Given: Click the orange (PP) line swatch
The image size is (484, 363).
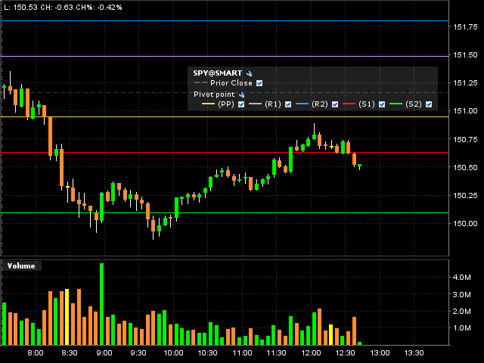Looking at the screenshot, I should point(204,104).
